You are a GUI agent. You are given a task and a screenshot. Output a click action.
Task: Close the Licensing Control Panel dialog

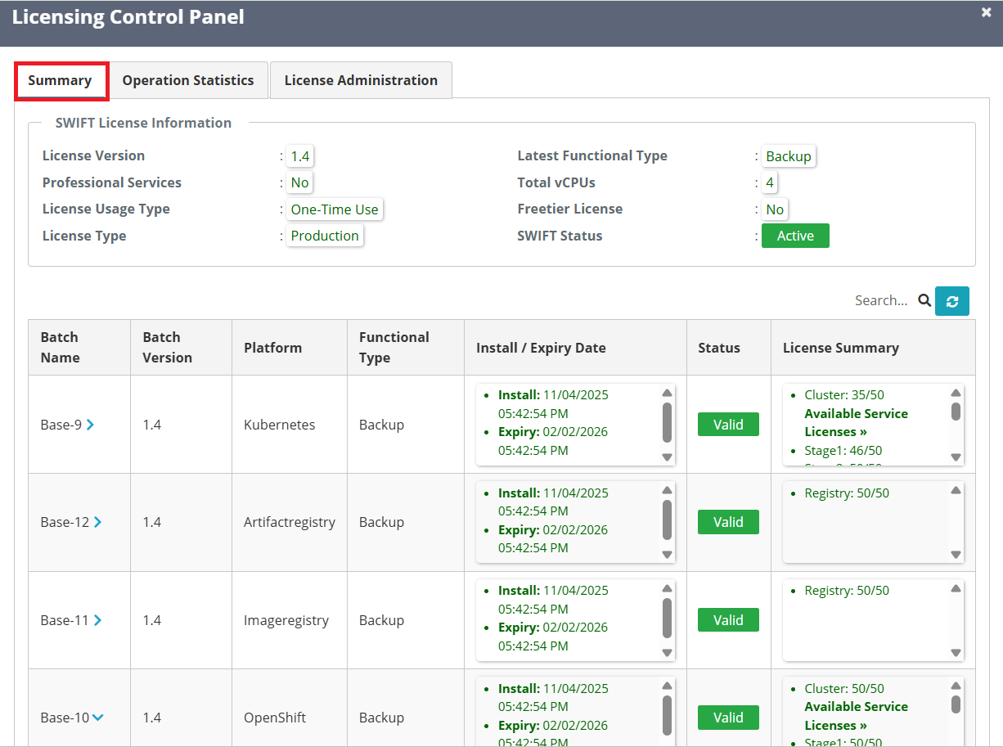986,12
